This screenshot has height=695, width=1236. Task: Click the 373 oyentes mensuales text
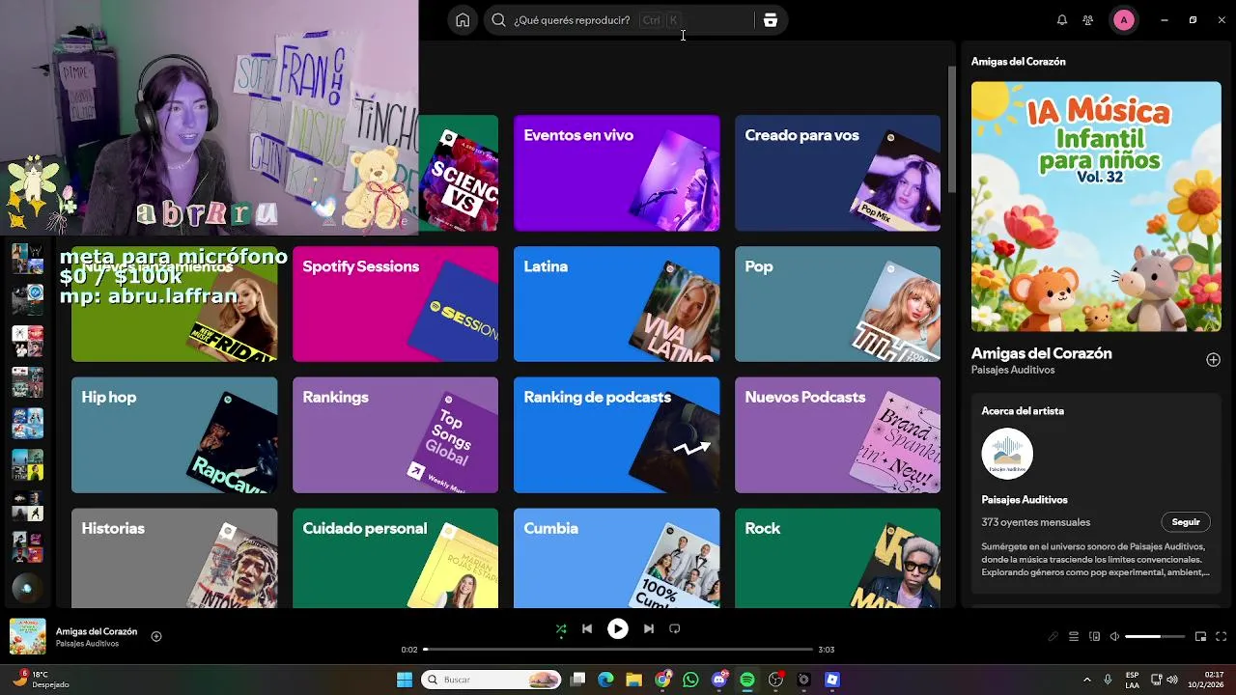1035,522
